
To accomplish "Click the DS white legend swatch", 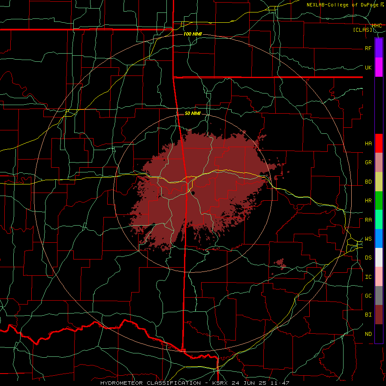I will coord(379,257).
